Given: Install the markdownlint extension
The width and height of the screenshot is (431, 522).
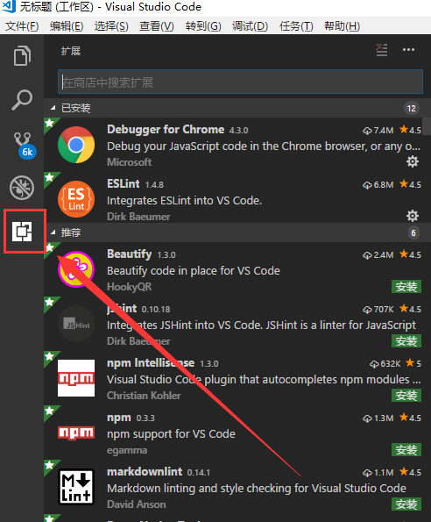Looking at the screenshot, I should pos(406,504).
